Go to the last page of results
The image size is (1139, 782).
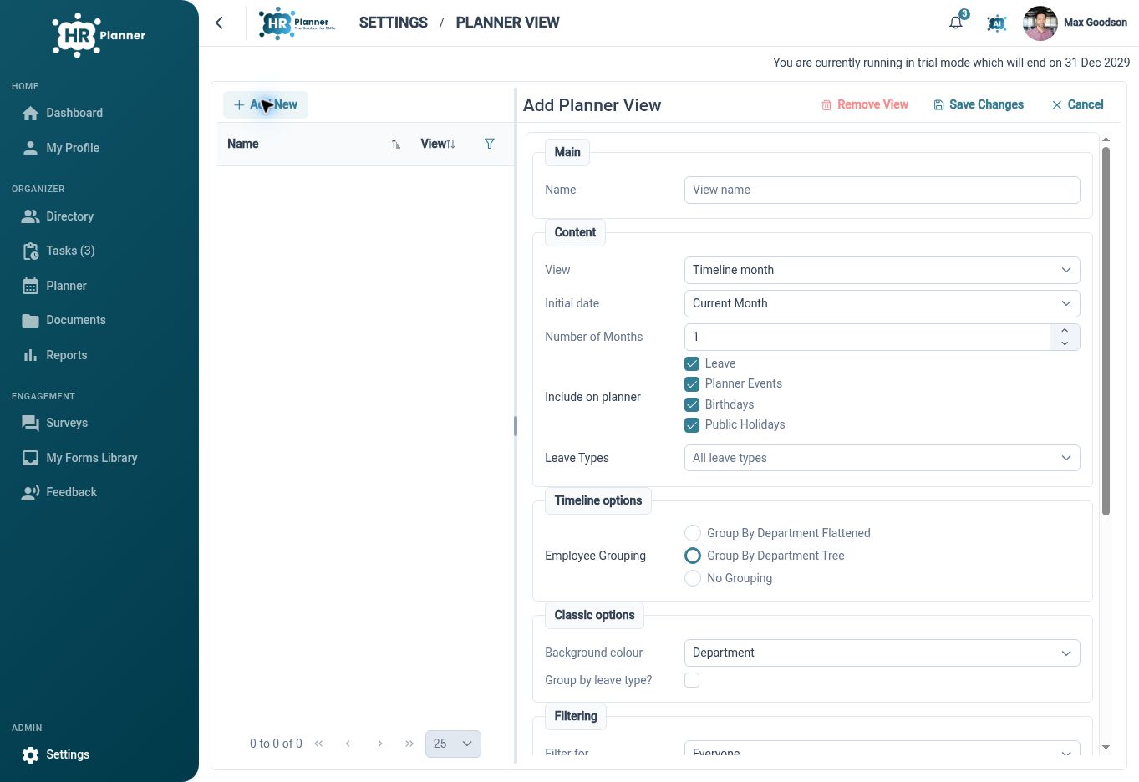[409, 744]
